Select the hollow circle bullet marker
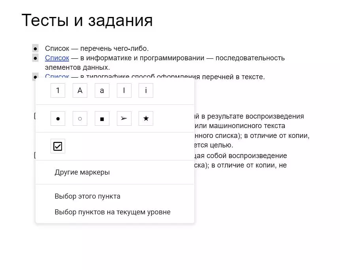Image resolution: width=340 pixels, height=270 pixels. tap(80, 118)
